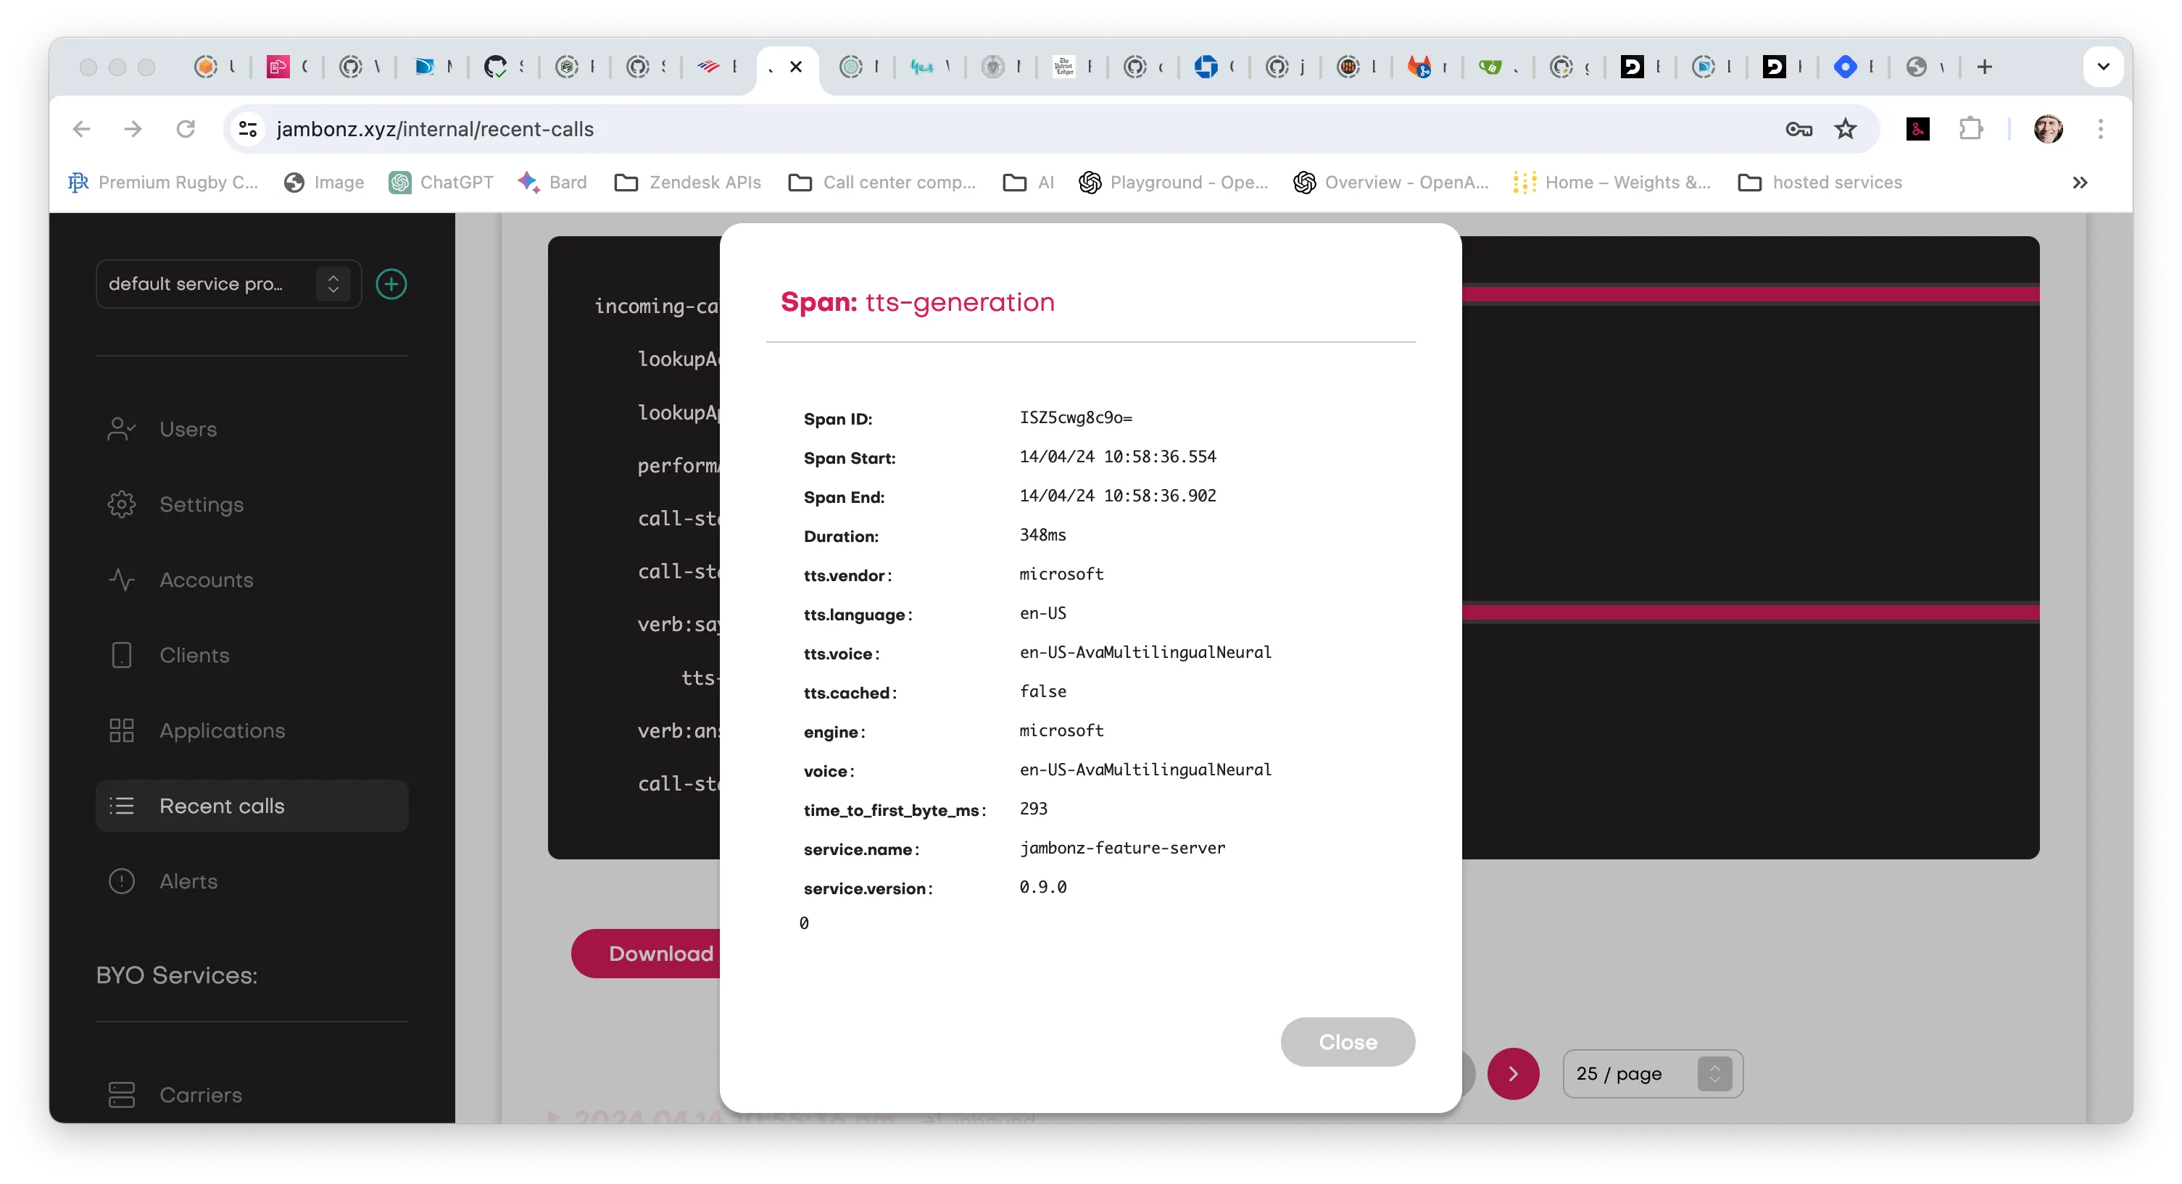Open AI bookmark folder

pos(1029,182)
